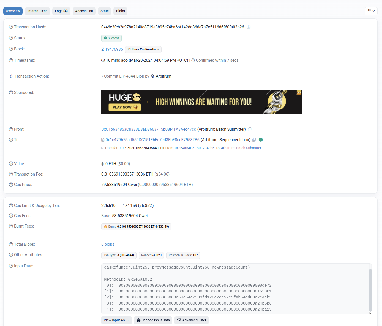
Task: Click the Input Data help icon
Action: (11, 266)
